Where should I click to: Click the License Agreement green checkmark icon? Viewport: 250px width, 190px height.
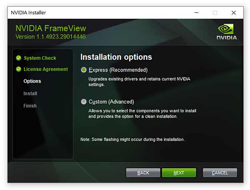tap(19, 69)
